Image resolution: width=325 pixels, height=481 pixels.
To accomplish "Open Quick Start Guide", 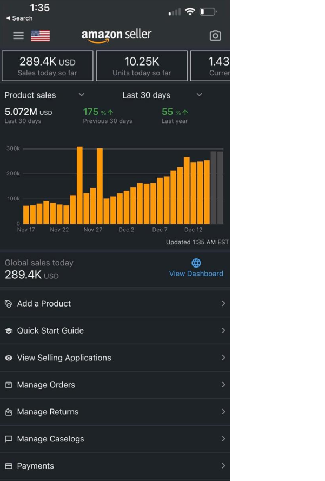I will pyautogui.click(x=115, y=330).
